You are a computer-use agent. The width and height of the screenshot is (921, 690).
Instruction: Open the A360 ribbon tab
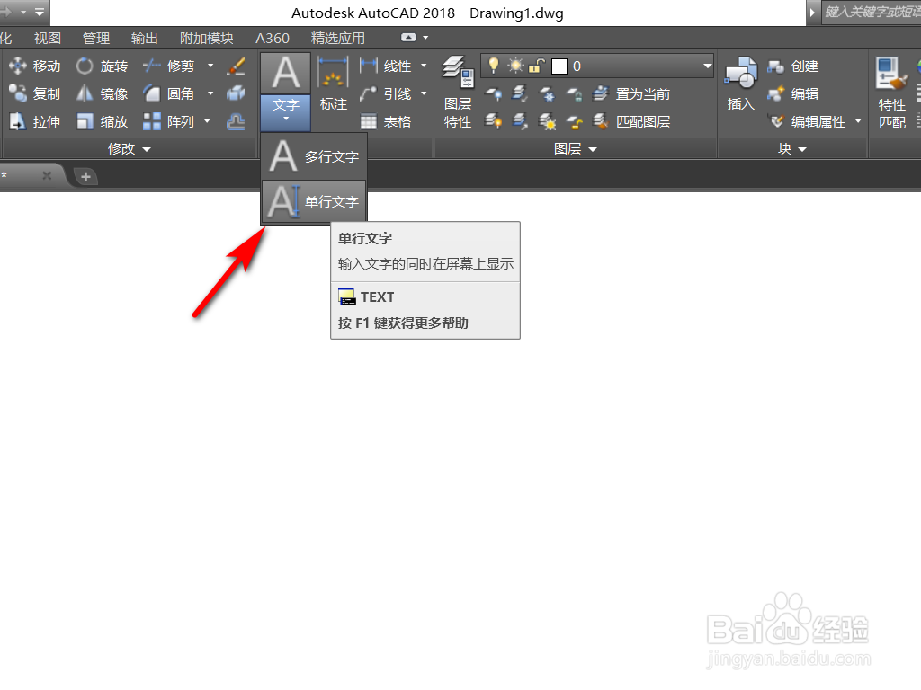pyautogui.click(x=273, y=38)
